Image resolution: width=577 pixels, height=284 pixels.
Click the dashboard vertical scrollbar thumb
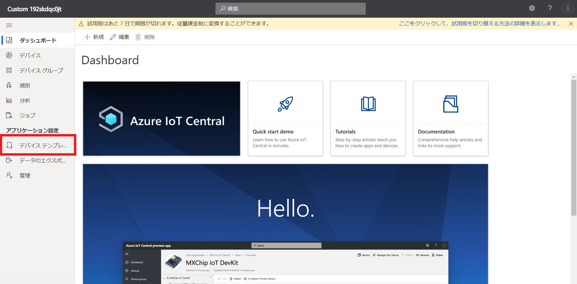(574, 148)
